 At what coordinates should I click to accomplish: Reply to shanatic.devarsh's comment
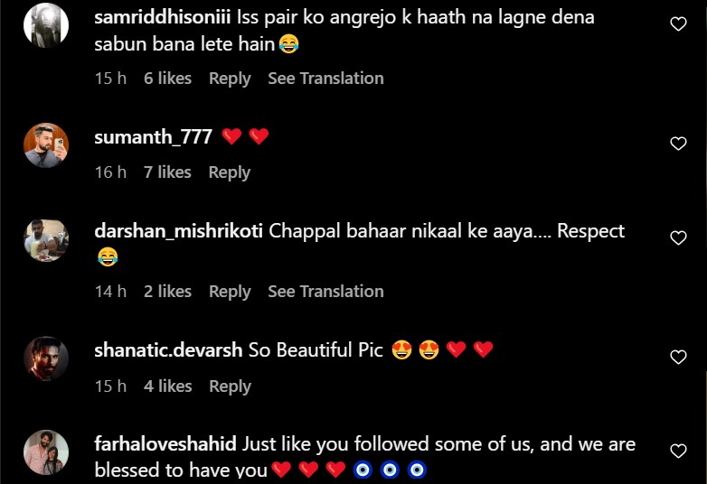pyautogui.click(x=230, y=386)
